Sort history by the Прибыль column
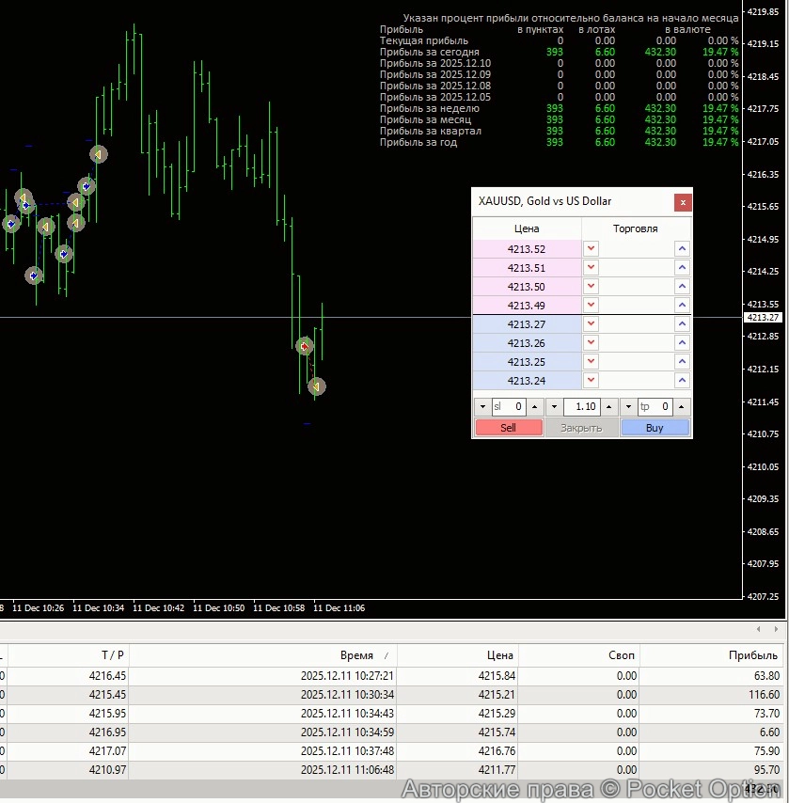The height and width of the screenshot is (803, 789). [x=752, y=655]
